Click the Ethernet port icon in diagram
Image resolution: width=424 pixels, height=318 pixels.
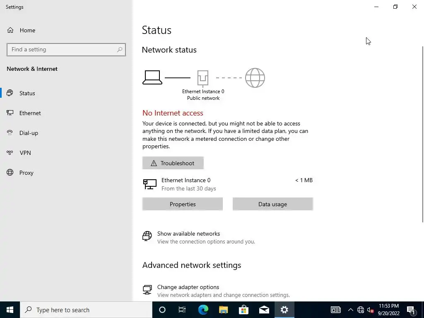tap(203, 78)
